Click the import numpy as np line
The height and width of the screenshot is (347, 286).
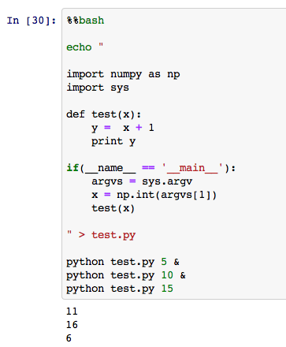123,74
